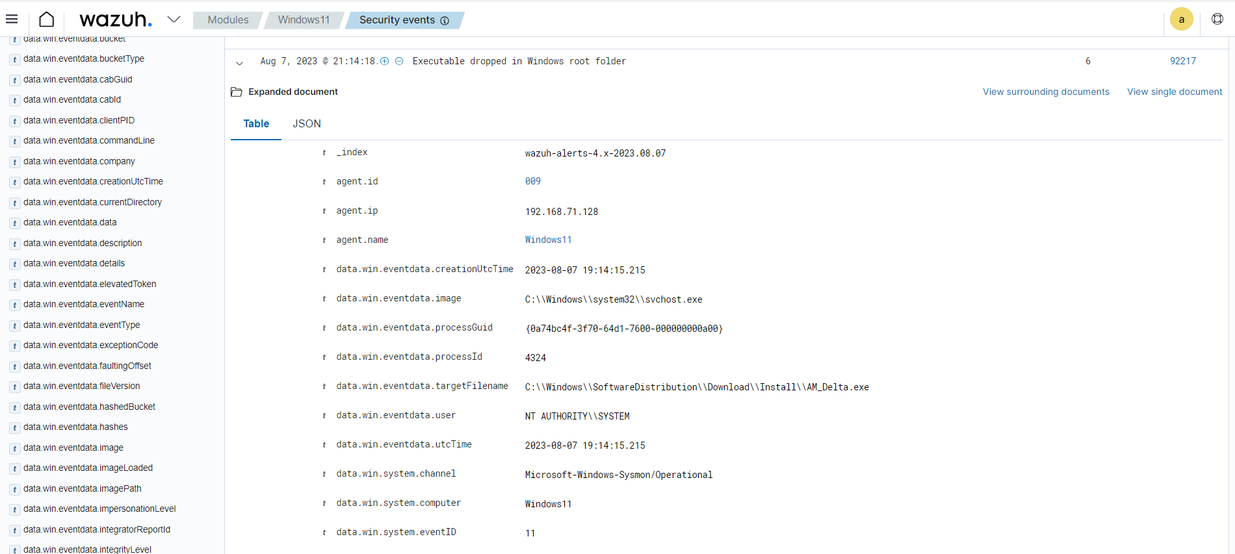Select the wazuh-alerts-4.x-2023.08.07 index value
Screen dimensions: 1235x554
595,153
